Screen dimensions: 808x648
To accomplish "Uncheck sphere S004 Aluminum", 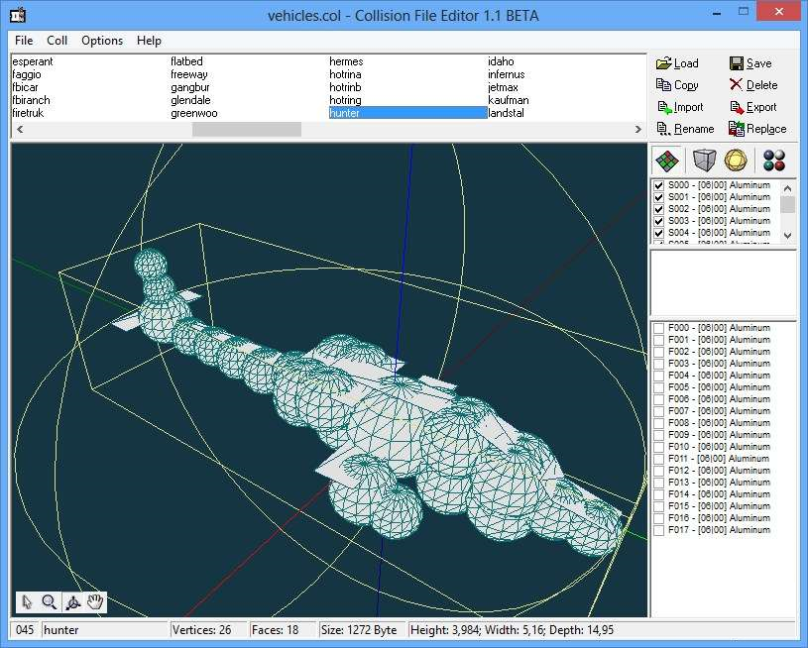I will [x=658, y=233].
